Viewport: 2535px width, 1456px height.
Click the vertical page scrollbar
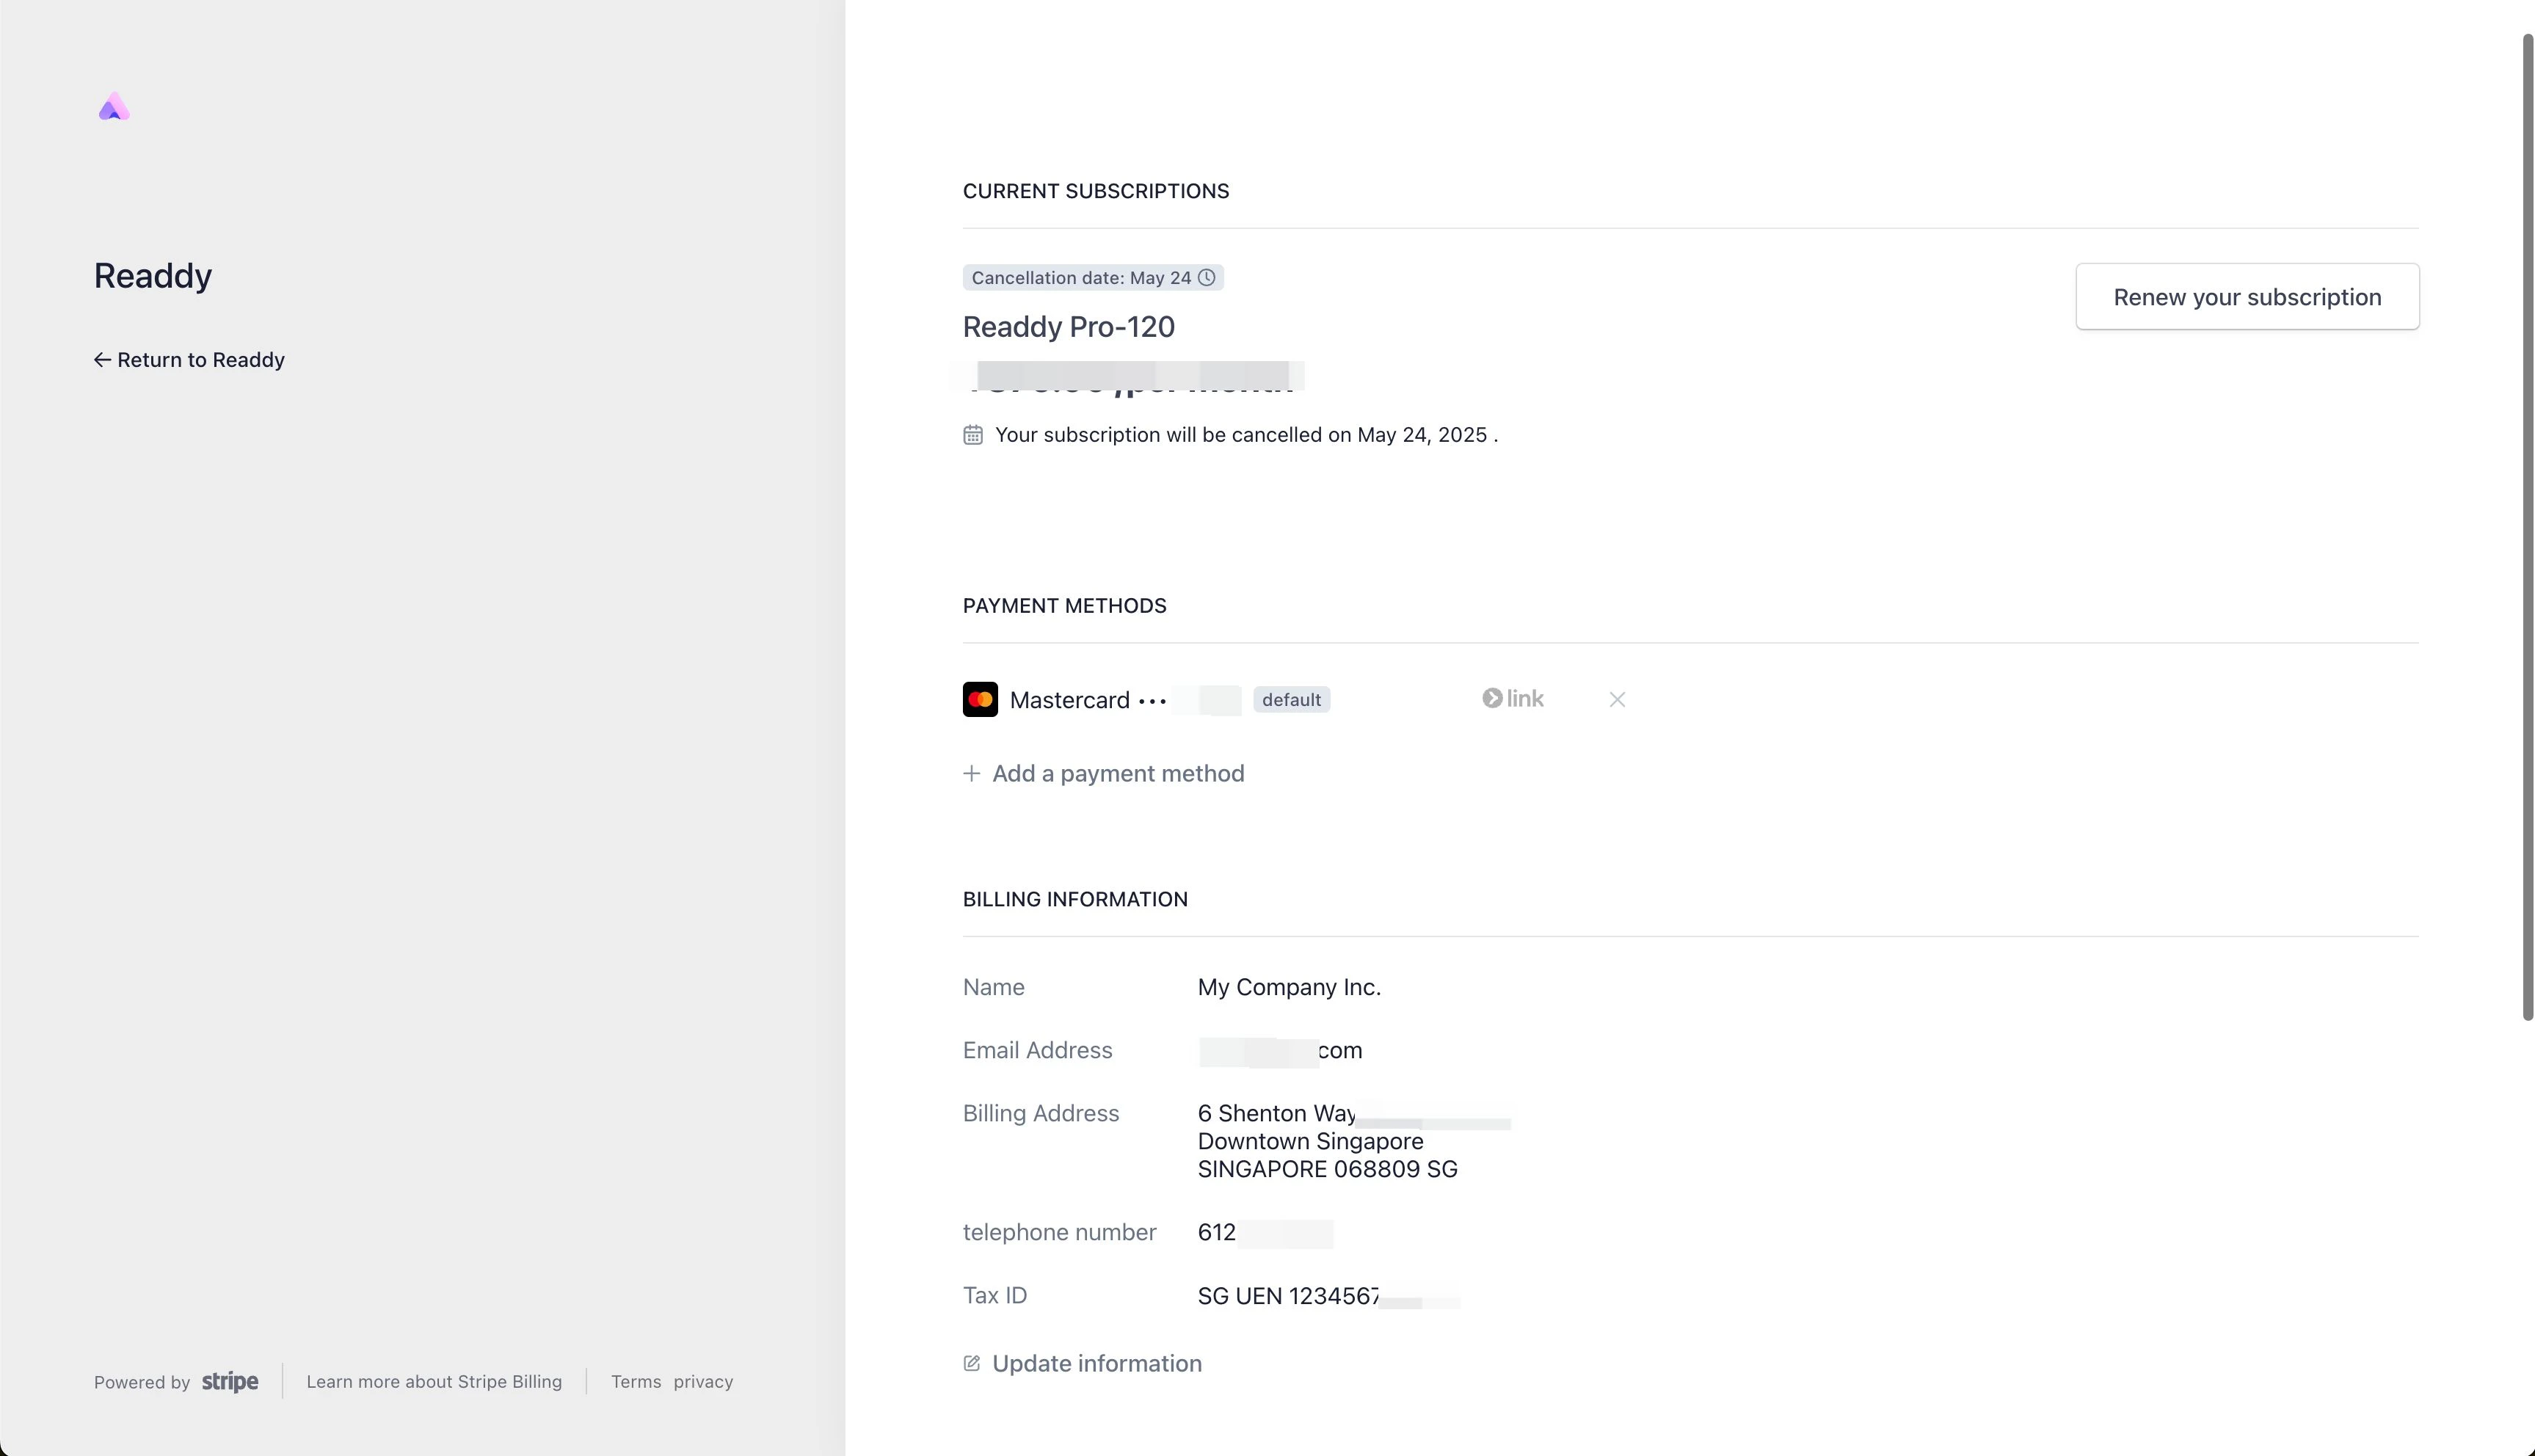point(2527,526)
